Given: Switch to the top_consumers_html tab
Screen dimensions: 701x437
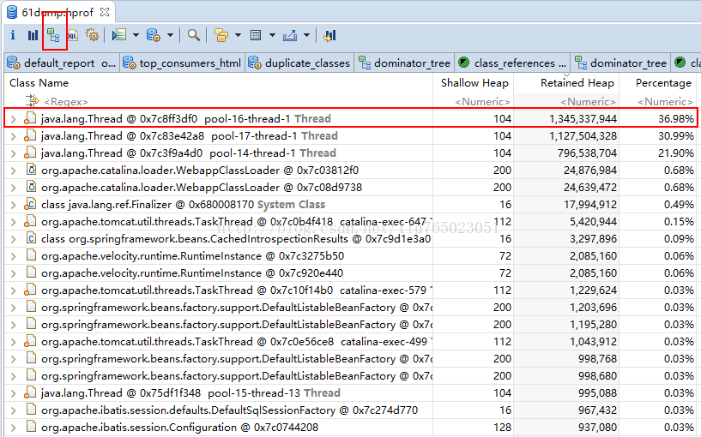Looking at the screenshot, I should [190, 63].
